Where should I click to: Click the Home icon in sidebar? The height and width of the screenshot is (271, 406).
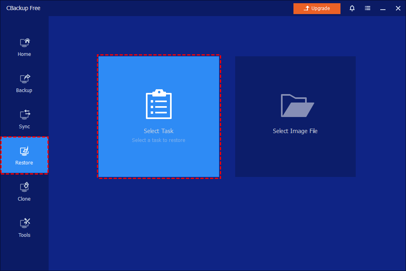point(25,42)
